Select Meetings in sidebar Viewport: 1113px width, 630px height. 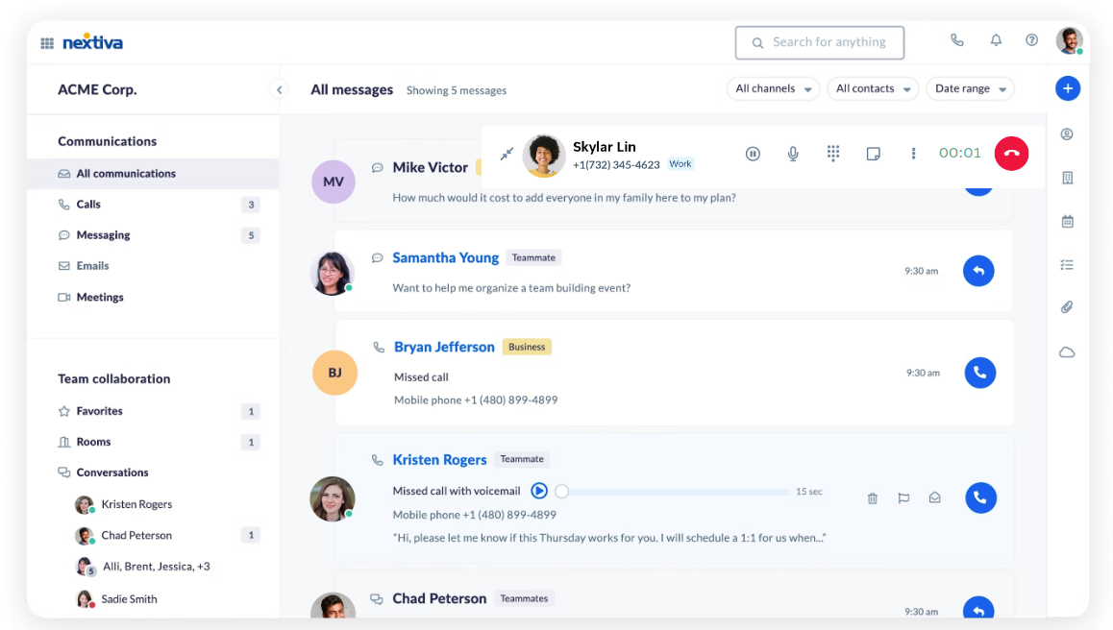point(154,298)
